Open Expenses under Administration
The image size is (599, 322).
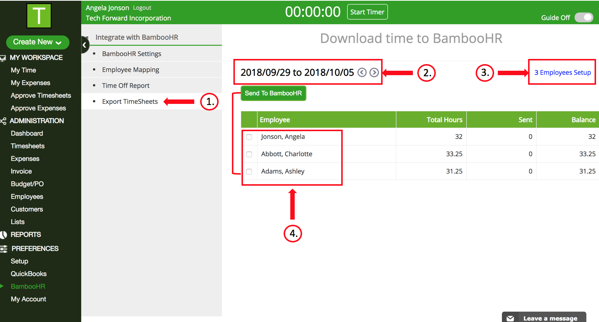click(x=25, y=159)
